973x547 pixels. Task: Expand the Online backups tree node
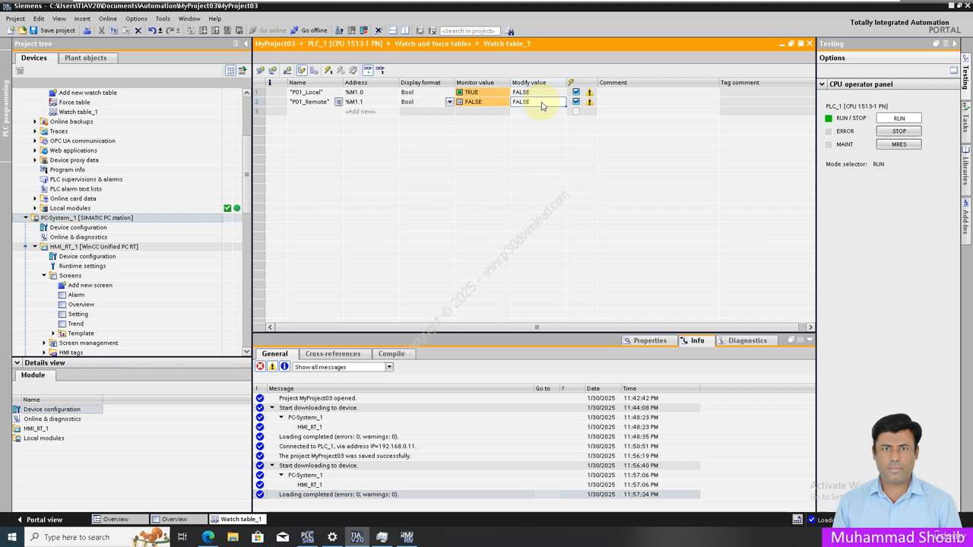[x=35, y=122]
